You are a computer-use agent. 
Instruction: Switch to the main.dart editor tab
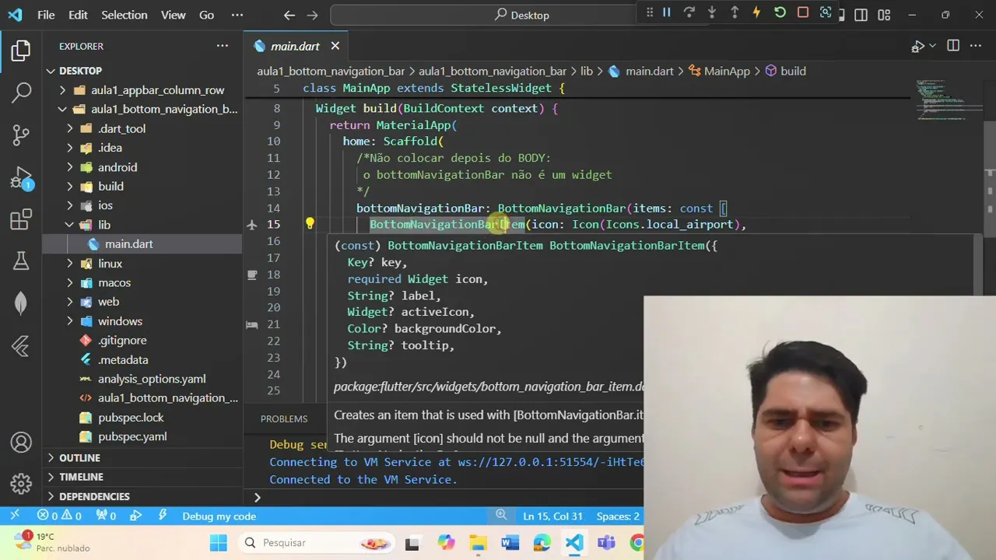click(x=295, y=46)
